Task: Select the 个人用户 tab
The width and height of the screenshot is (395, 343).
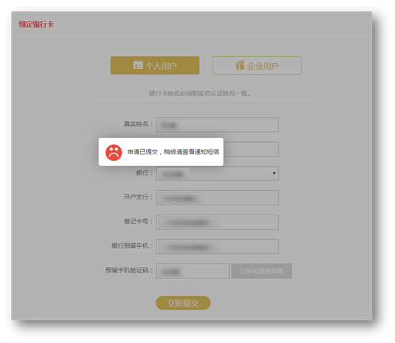Action: pos(155,65)
